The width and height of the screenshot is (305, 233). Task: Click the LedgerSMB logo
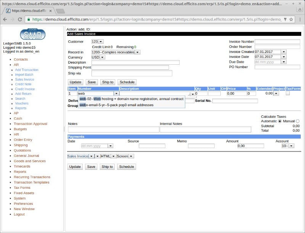click(x=32, y=34)
